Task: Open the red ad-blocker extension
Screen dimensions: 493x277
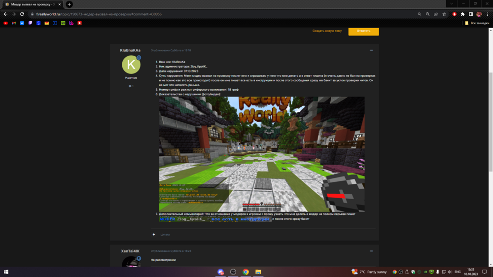Action: 455,14
